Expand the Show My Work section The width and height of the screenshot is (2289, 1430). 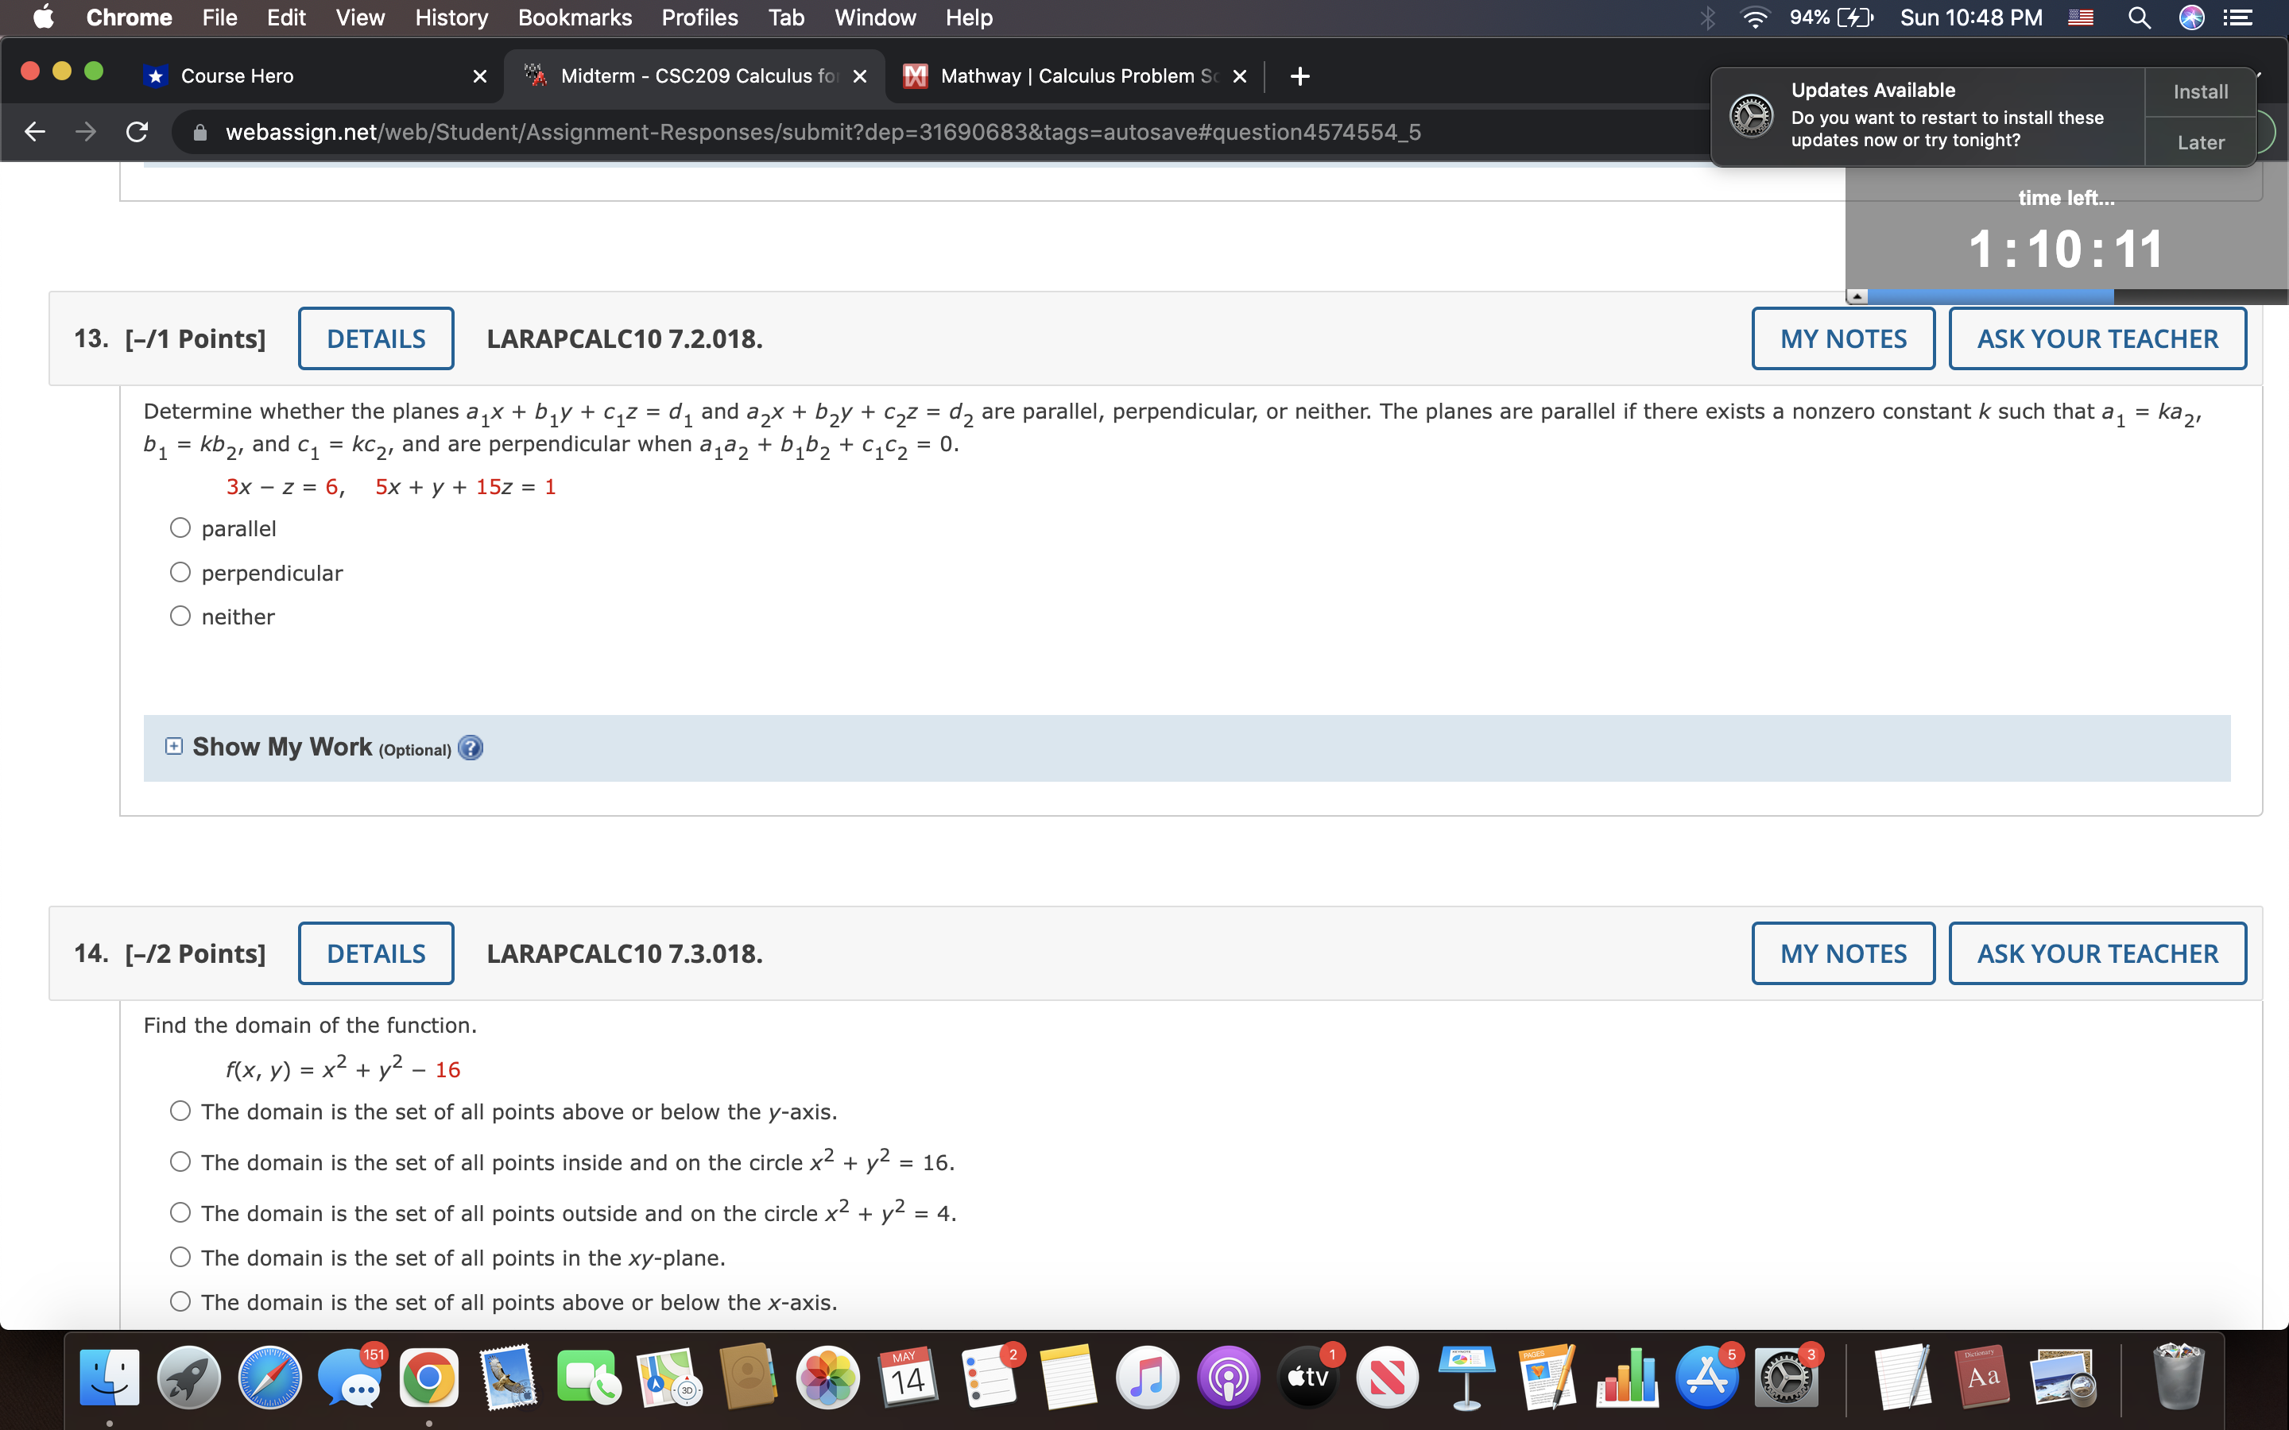point(173,746)
